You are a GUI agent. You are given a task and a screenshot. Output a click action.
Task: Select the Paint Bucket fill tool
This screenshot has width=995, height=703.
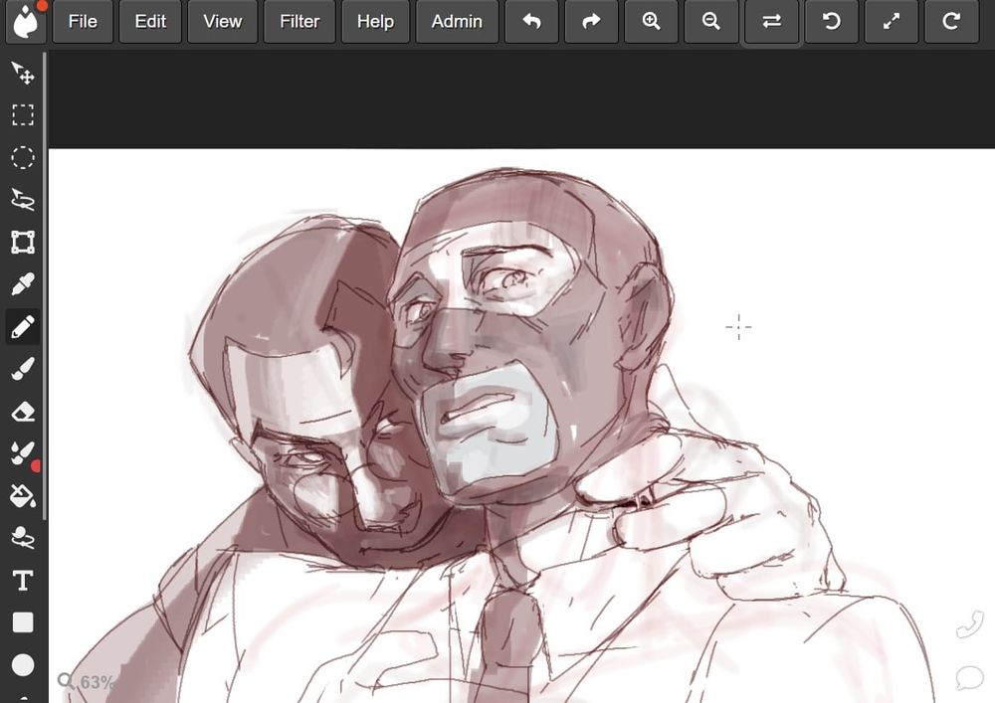(x=23, y=496)
